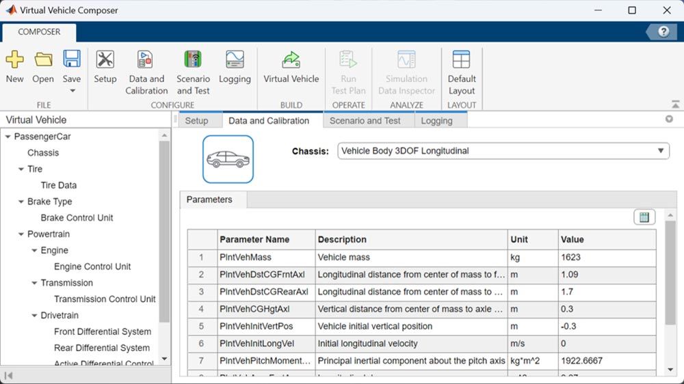684x384 pixels.
Task: Edit the value 1922.6667 cell
Action: pyautogui.click(x=607, y=361)
